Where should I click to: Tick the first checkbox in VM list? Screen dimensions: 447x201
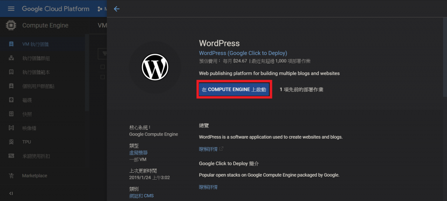pyautogui.click(x=103, y=67)
